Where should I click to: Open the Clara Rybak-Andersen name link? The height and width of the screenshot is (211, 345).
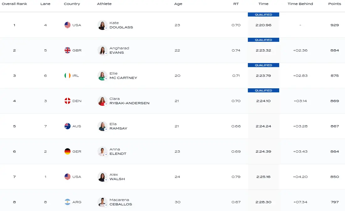tap(129, 101)
